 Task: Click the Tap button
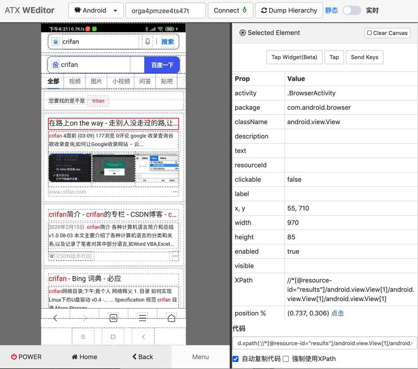coord(334,57)
